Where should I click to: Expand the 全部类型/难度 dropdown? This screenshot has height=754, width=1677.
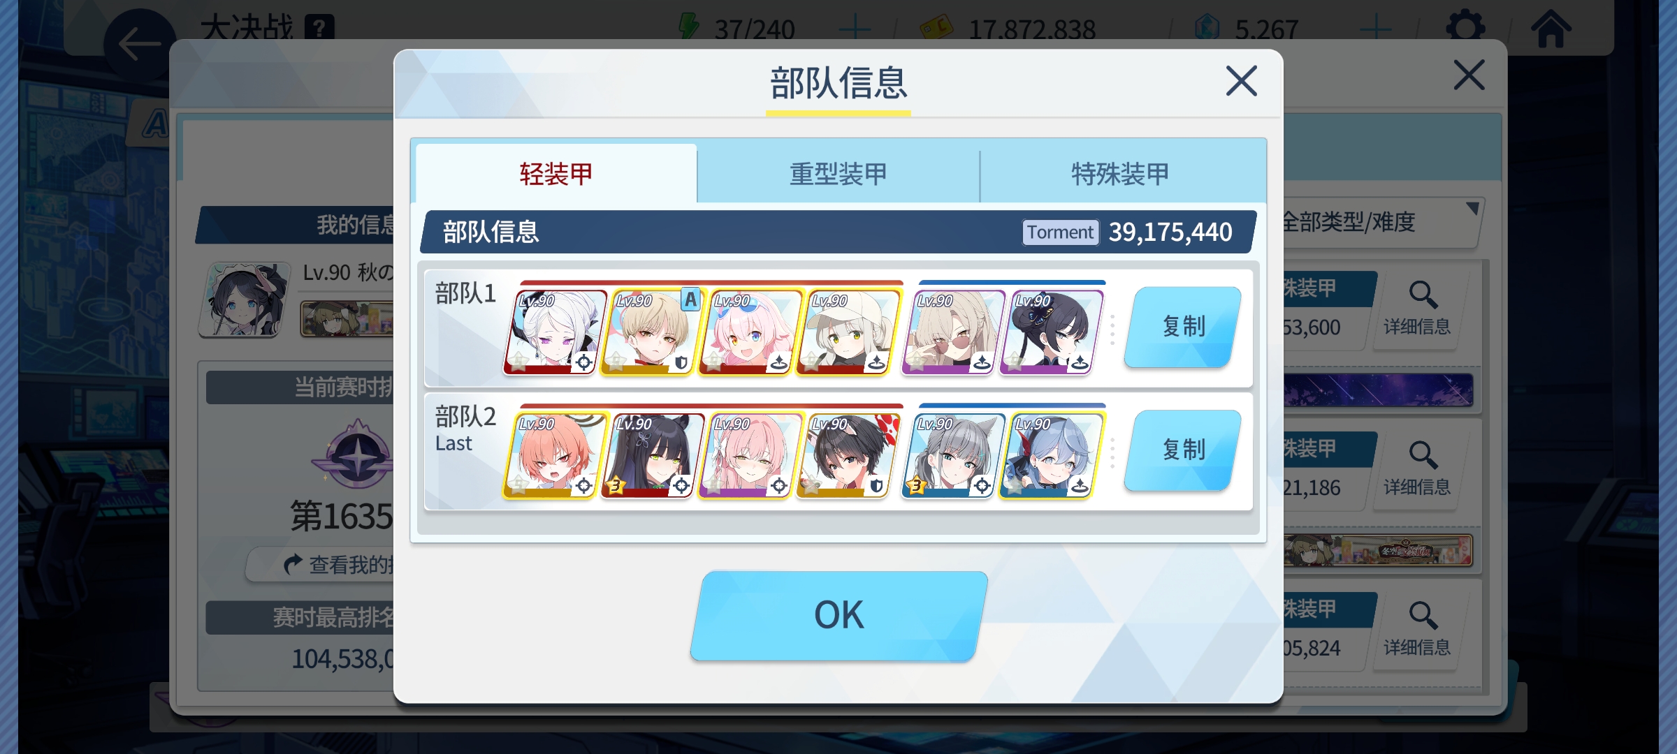1380,222
